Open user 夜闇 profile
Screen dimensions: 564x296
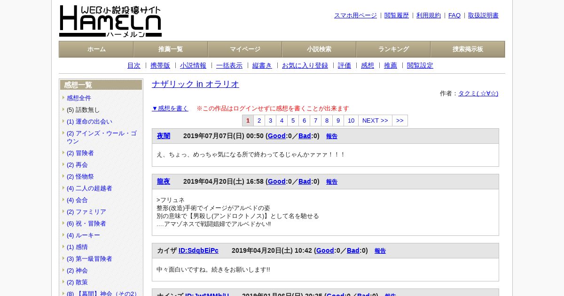click(x=164, y=136)
